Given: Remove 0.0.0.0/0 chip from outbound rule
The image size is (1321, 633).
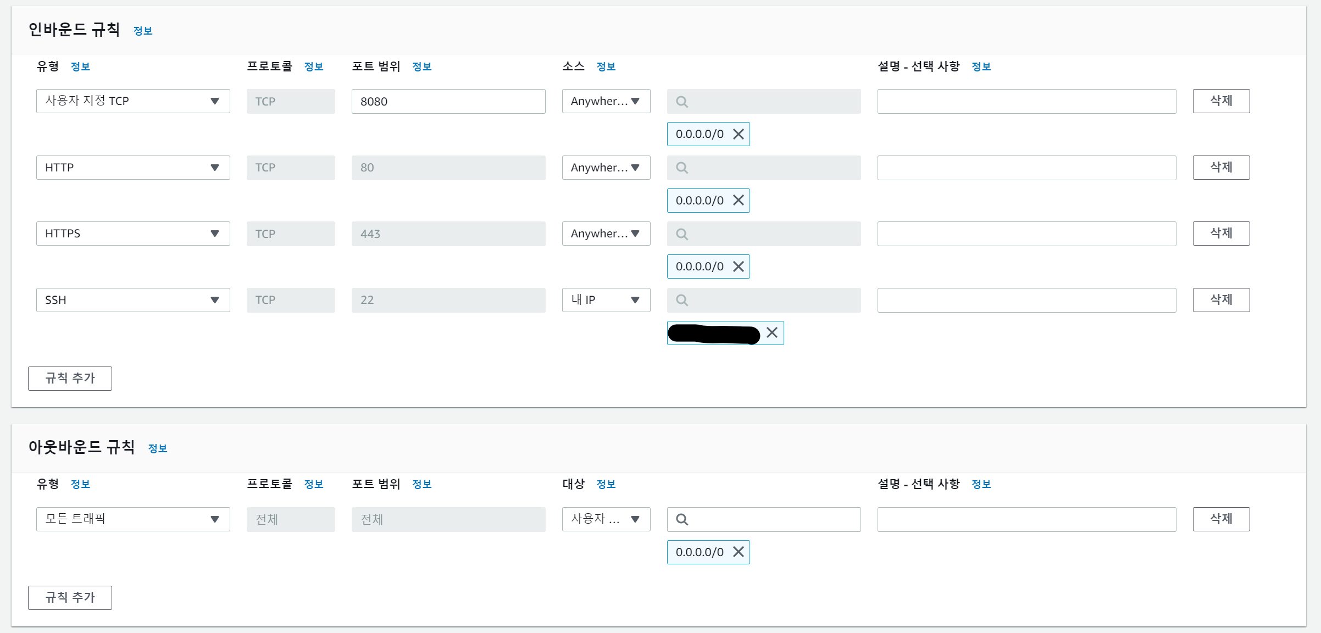Looking at the screenshot, I should (739, 552).
